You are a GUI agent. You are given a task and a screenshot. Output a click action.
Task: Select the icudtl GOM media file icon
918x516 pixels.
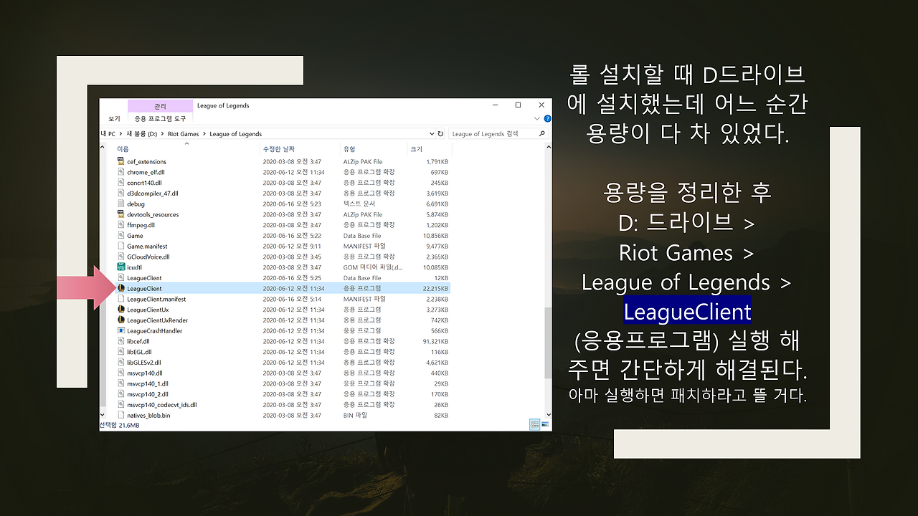[121, 267]
